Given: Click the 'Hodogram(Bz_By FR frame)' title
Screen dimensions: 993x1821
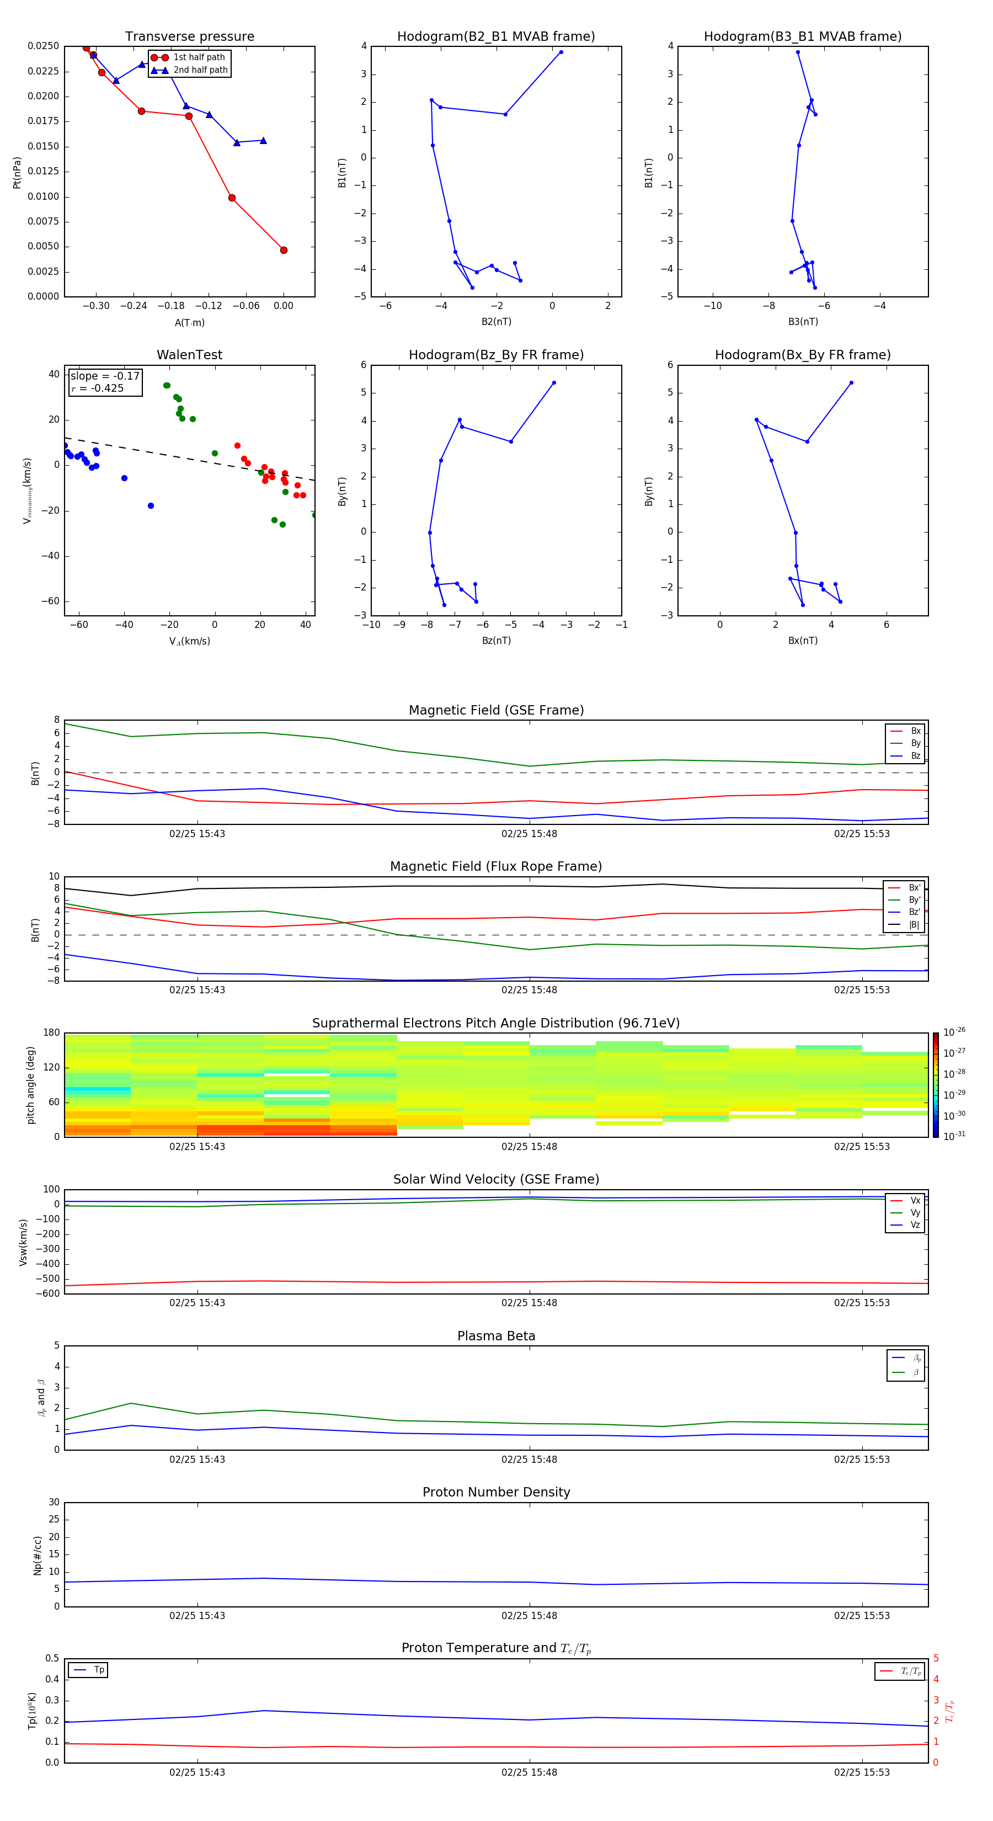Looking at the screenshot, I should (x=496, y=355).
